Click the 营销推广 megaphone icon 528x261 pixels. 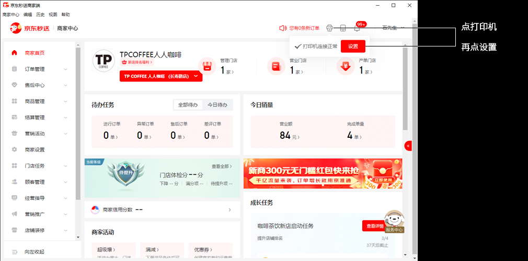(14, 214)
